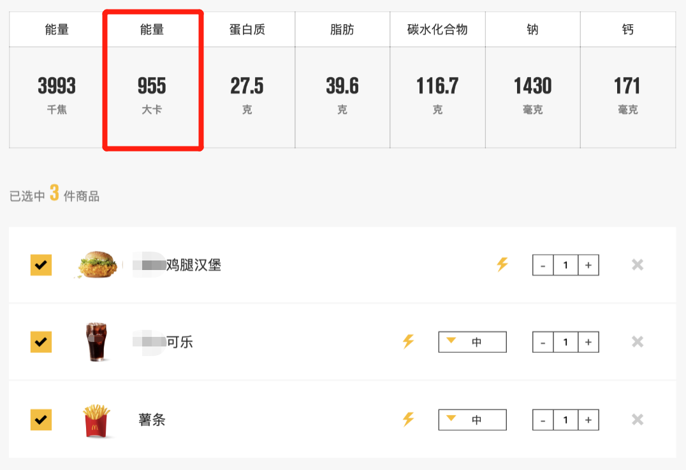
Task: Increase 鸡腿汉堡 quantity with plus button
Action: coord(588,265)
